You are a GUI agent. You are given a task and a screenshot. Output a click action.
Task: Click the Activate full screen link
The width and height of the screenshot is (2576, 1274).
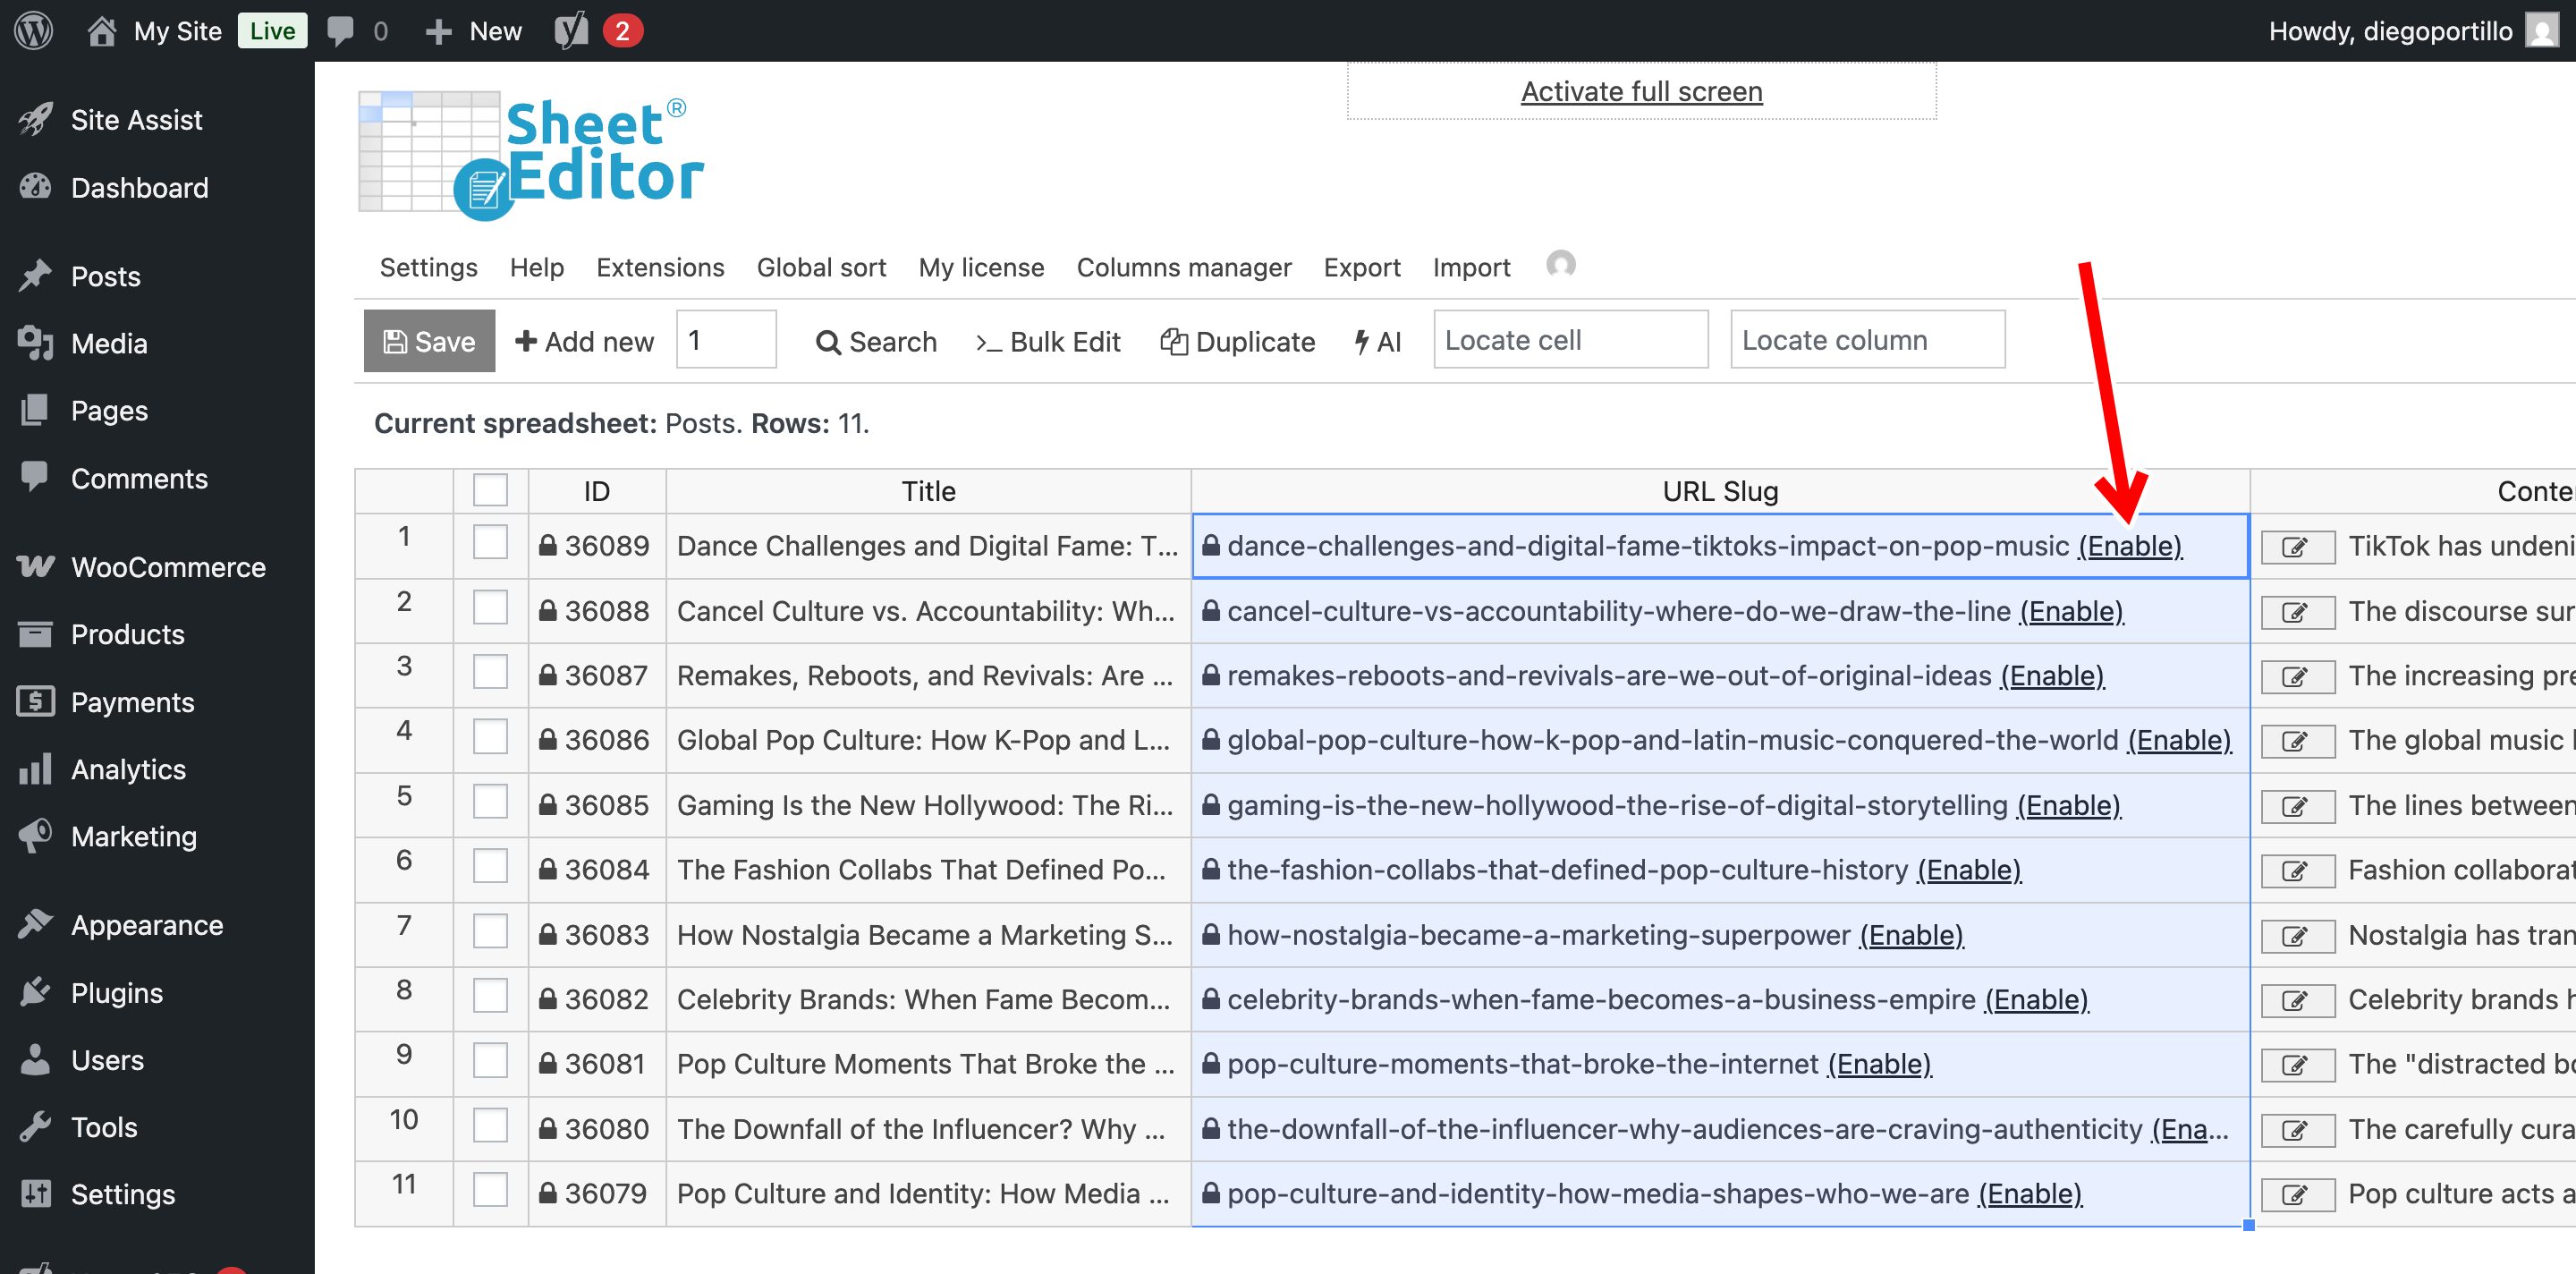pyautogui.click(x=1641, y=90)
